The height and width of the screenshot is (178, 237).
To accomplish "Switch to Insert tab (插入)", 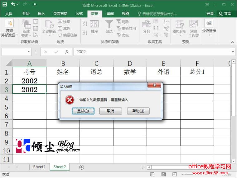I will click(41, 14).
